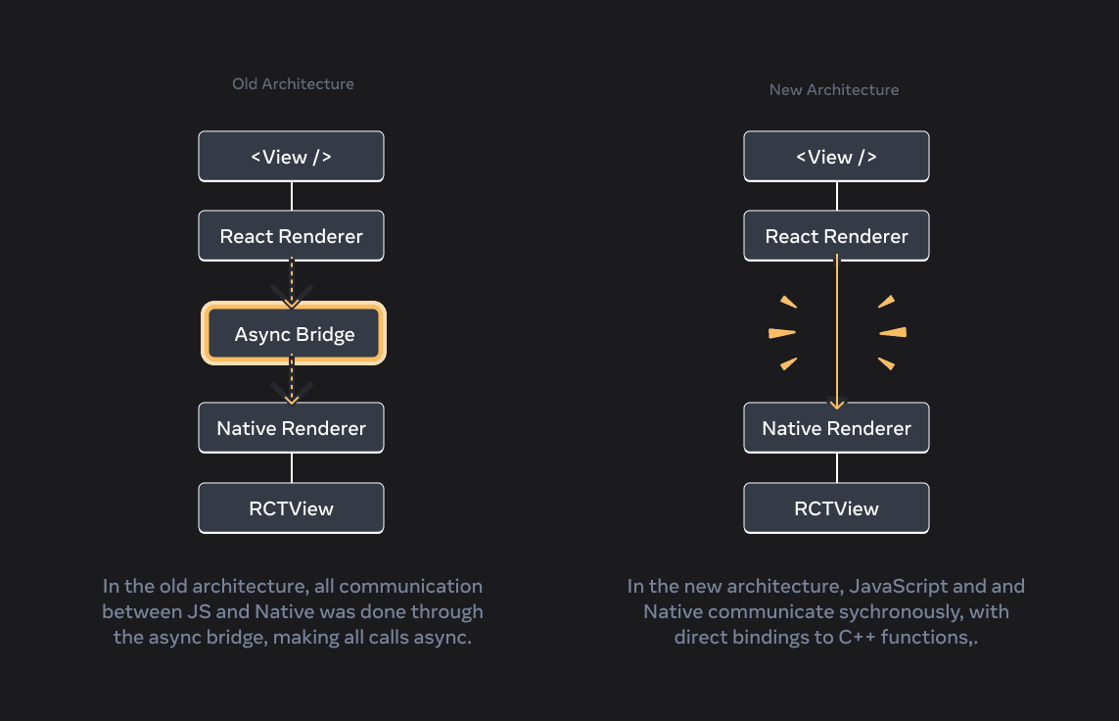Click the RCTView node in New Architecture
Viewport: 1119px width, 721px height.
(836, 507)
